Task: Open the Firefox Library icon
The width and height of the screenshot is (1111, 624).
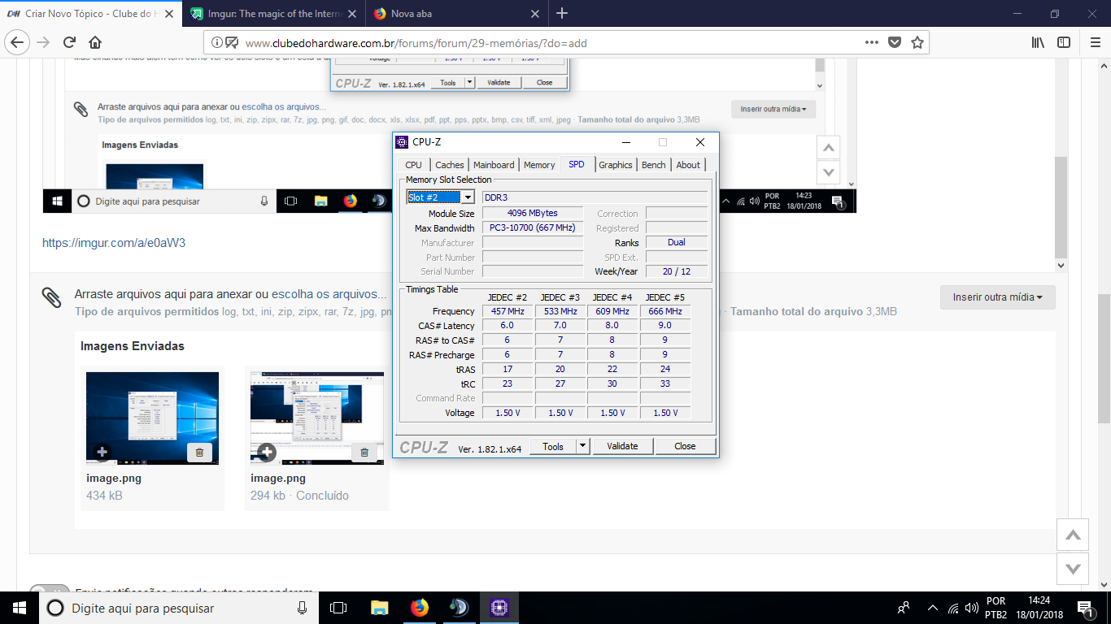Action: click(x=1039, y=42)
